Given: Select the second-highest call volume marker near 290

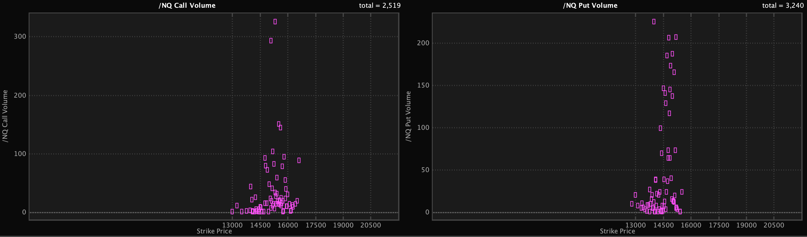Looking at the screenshot, I should pos(271,41).
